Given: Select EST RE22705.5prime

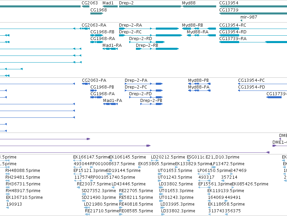Looking at the screenshot, I should (136, 191).
